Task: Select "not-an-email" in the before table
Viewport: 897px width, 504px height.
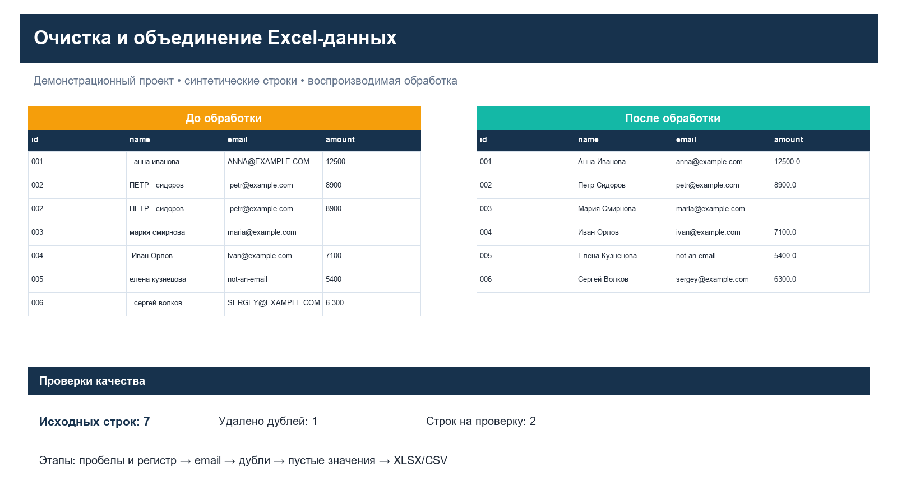Action: point(274,281)
